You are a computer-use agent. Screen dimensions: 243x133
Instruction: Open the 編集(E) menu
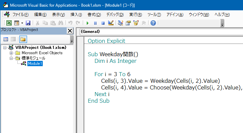[x=40, y=15]
